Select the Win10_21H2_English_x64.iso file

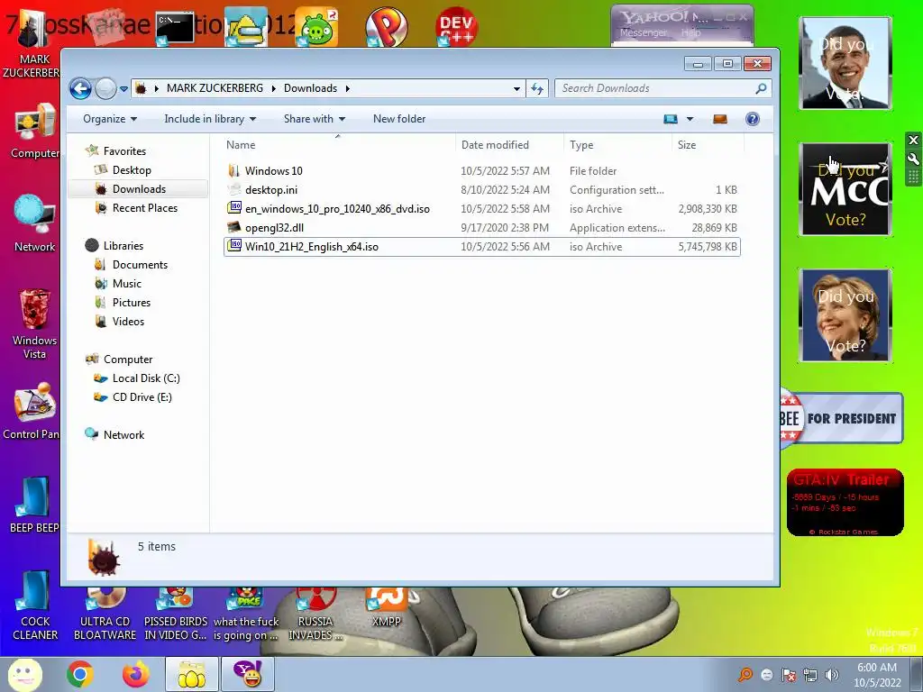[x=482, y=247]
